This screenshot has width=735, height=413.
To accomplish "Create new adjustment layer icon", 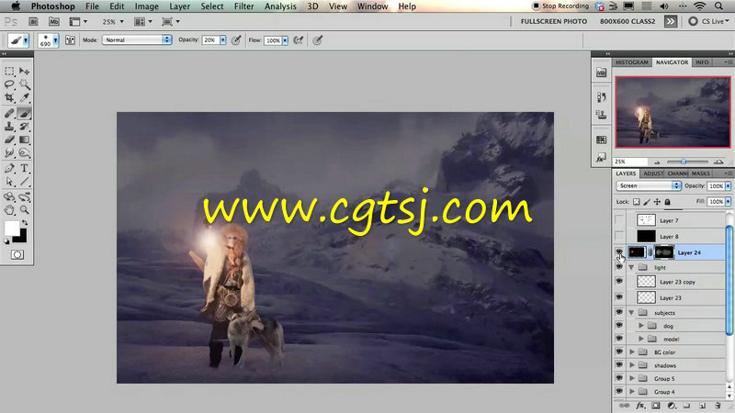I will [x=672, y=406].
